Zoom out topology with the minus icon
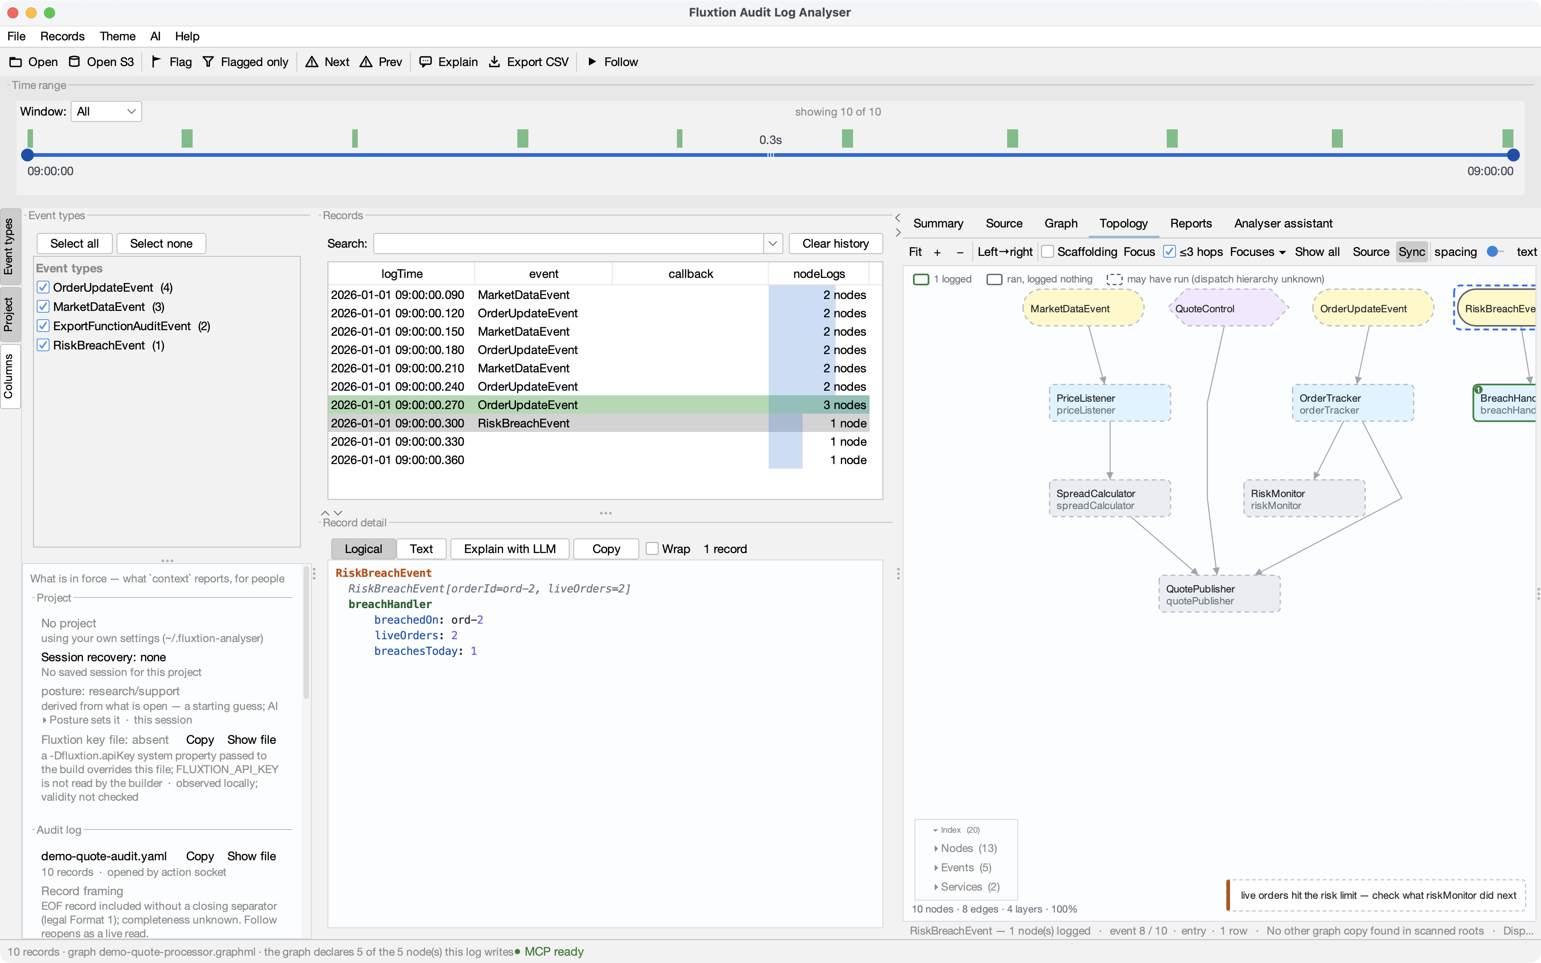This screenshot has width=1541, height=963. pyautogui.click(x=960, y=252)
